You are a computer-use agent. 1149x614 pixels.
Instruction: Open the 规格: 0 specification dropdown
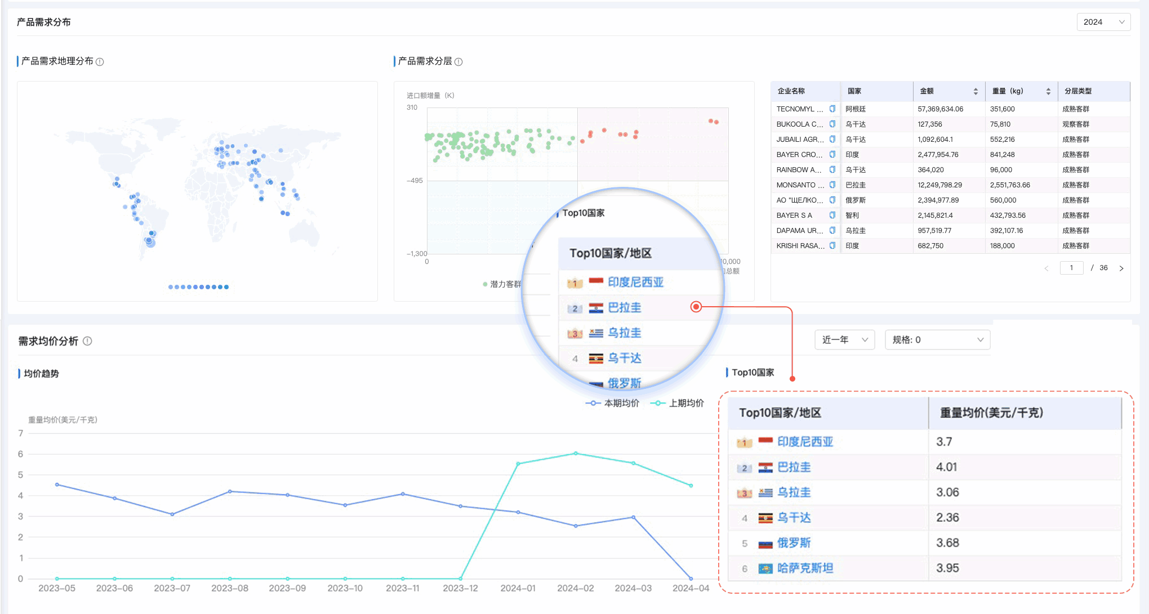(x=937, y=339)
